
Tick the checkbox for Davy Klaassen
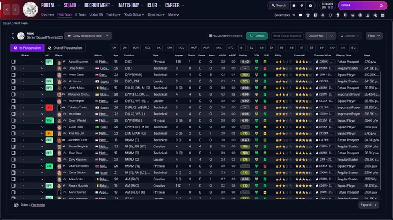(13, 160)
